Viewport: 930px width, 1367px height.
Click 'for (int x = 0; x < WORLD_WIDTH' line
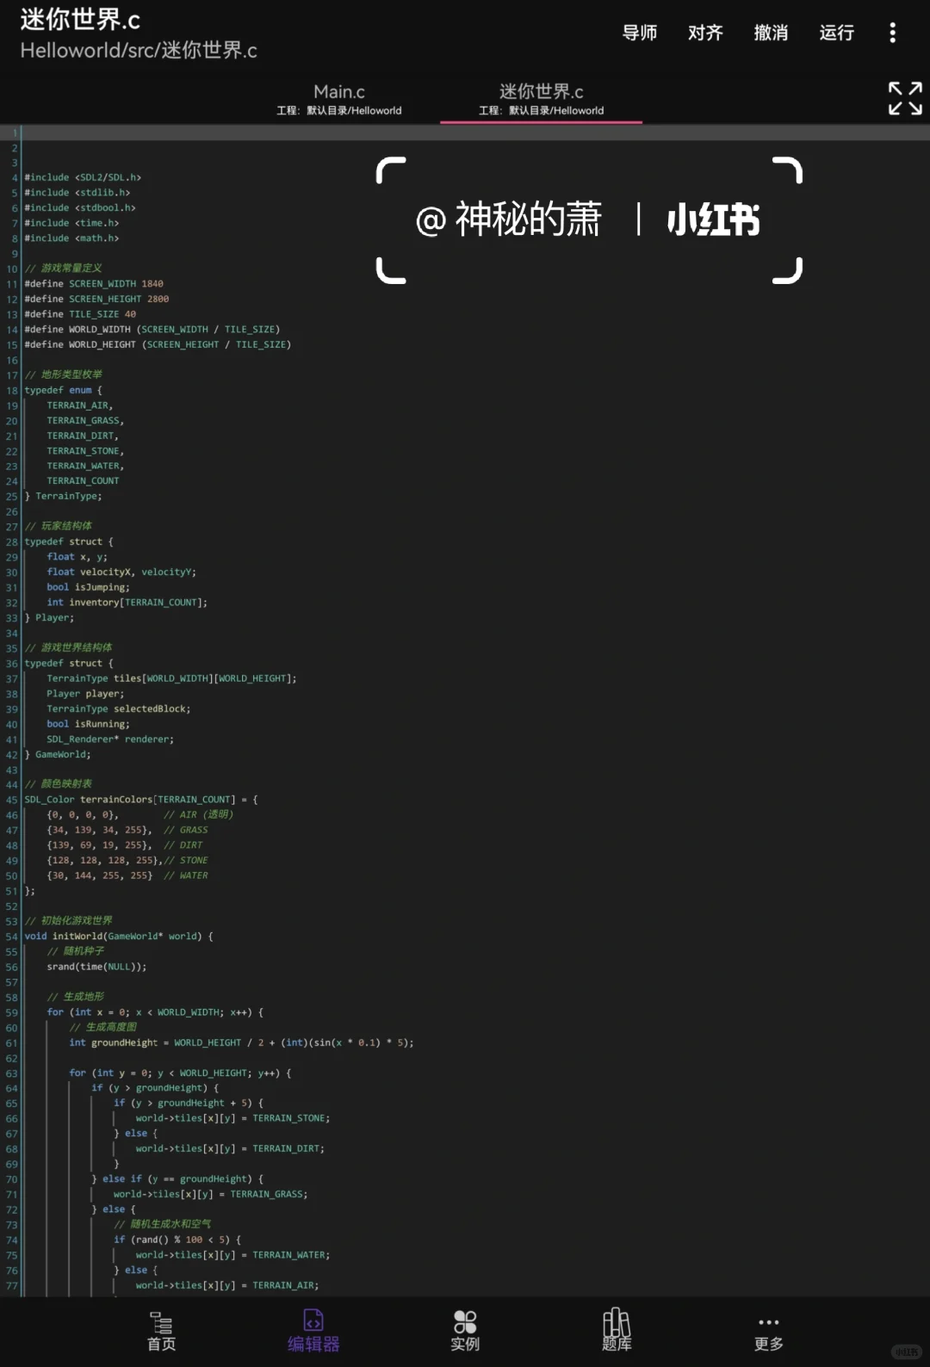[x=155, y=1012]
